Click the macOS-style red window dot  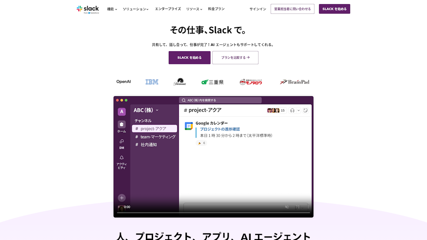click(117, 100)
